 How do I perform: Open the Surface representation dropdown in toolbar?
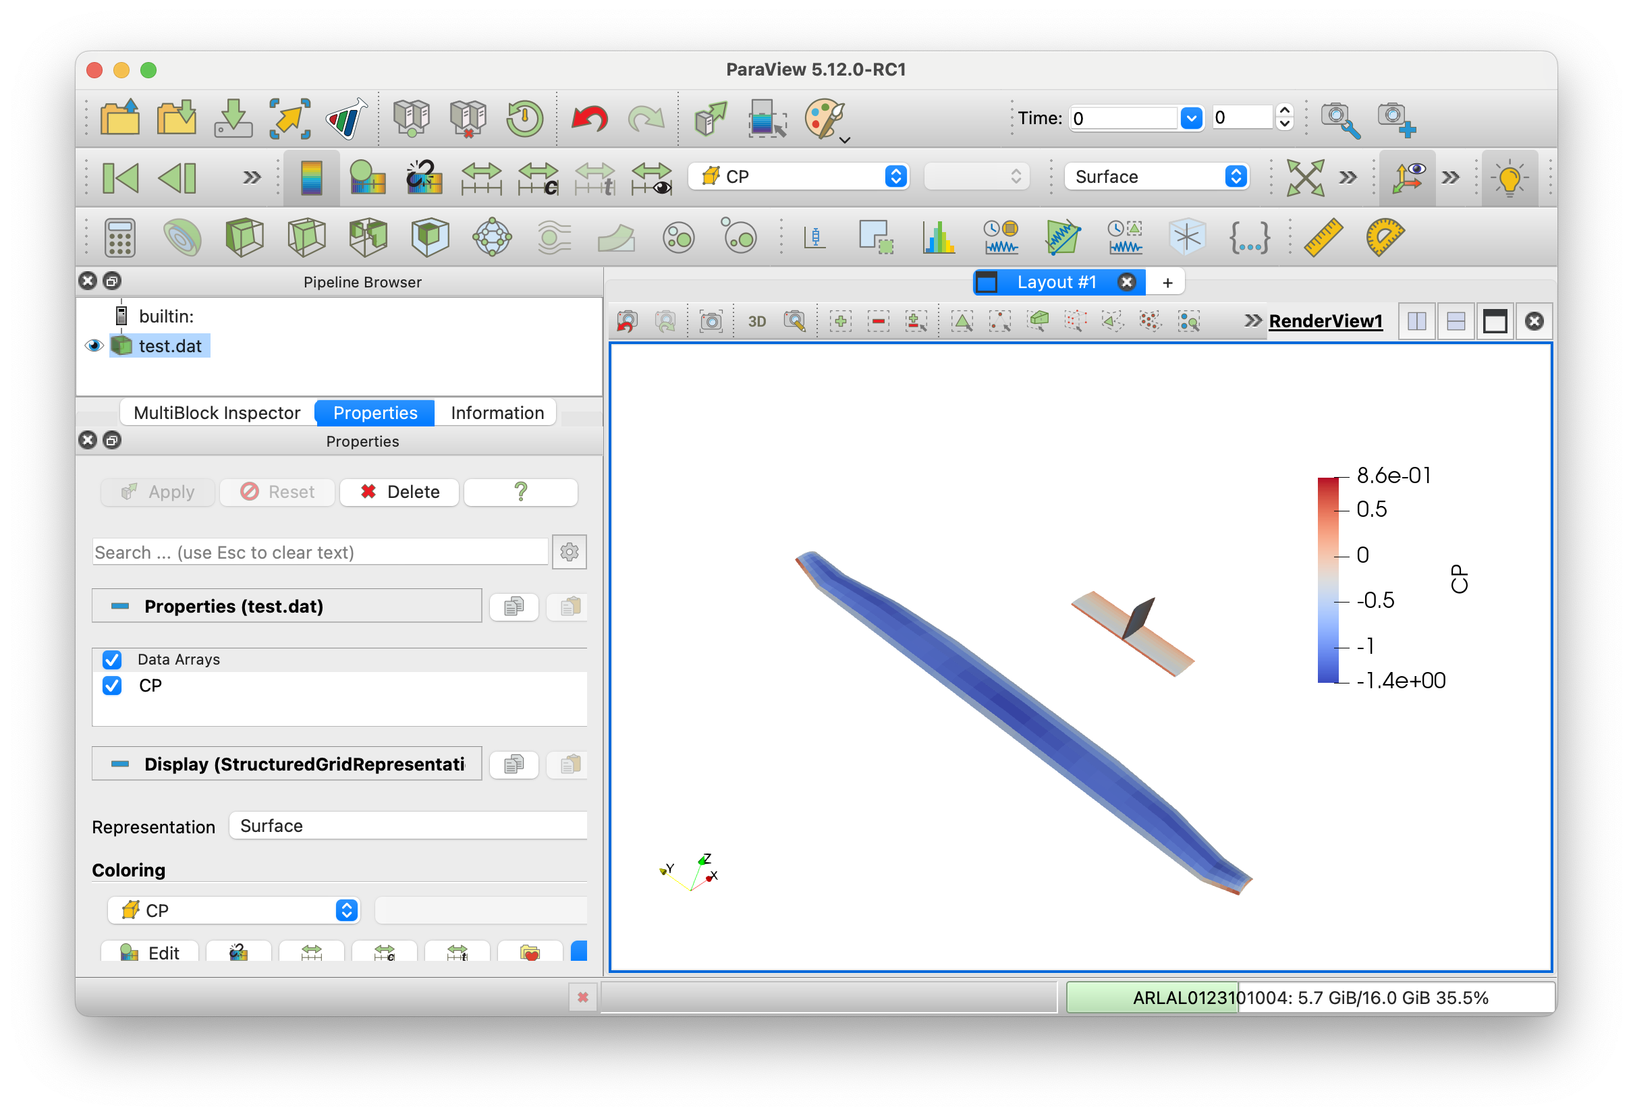pos(1157,176)
